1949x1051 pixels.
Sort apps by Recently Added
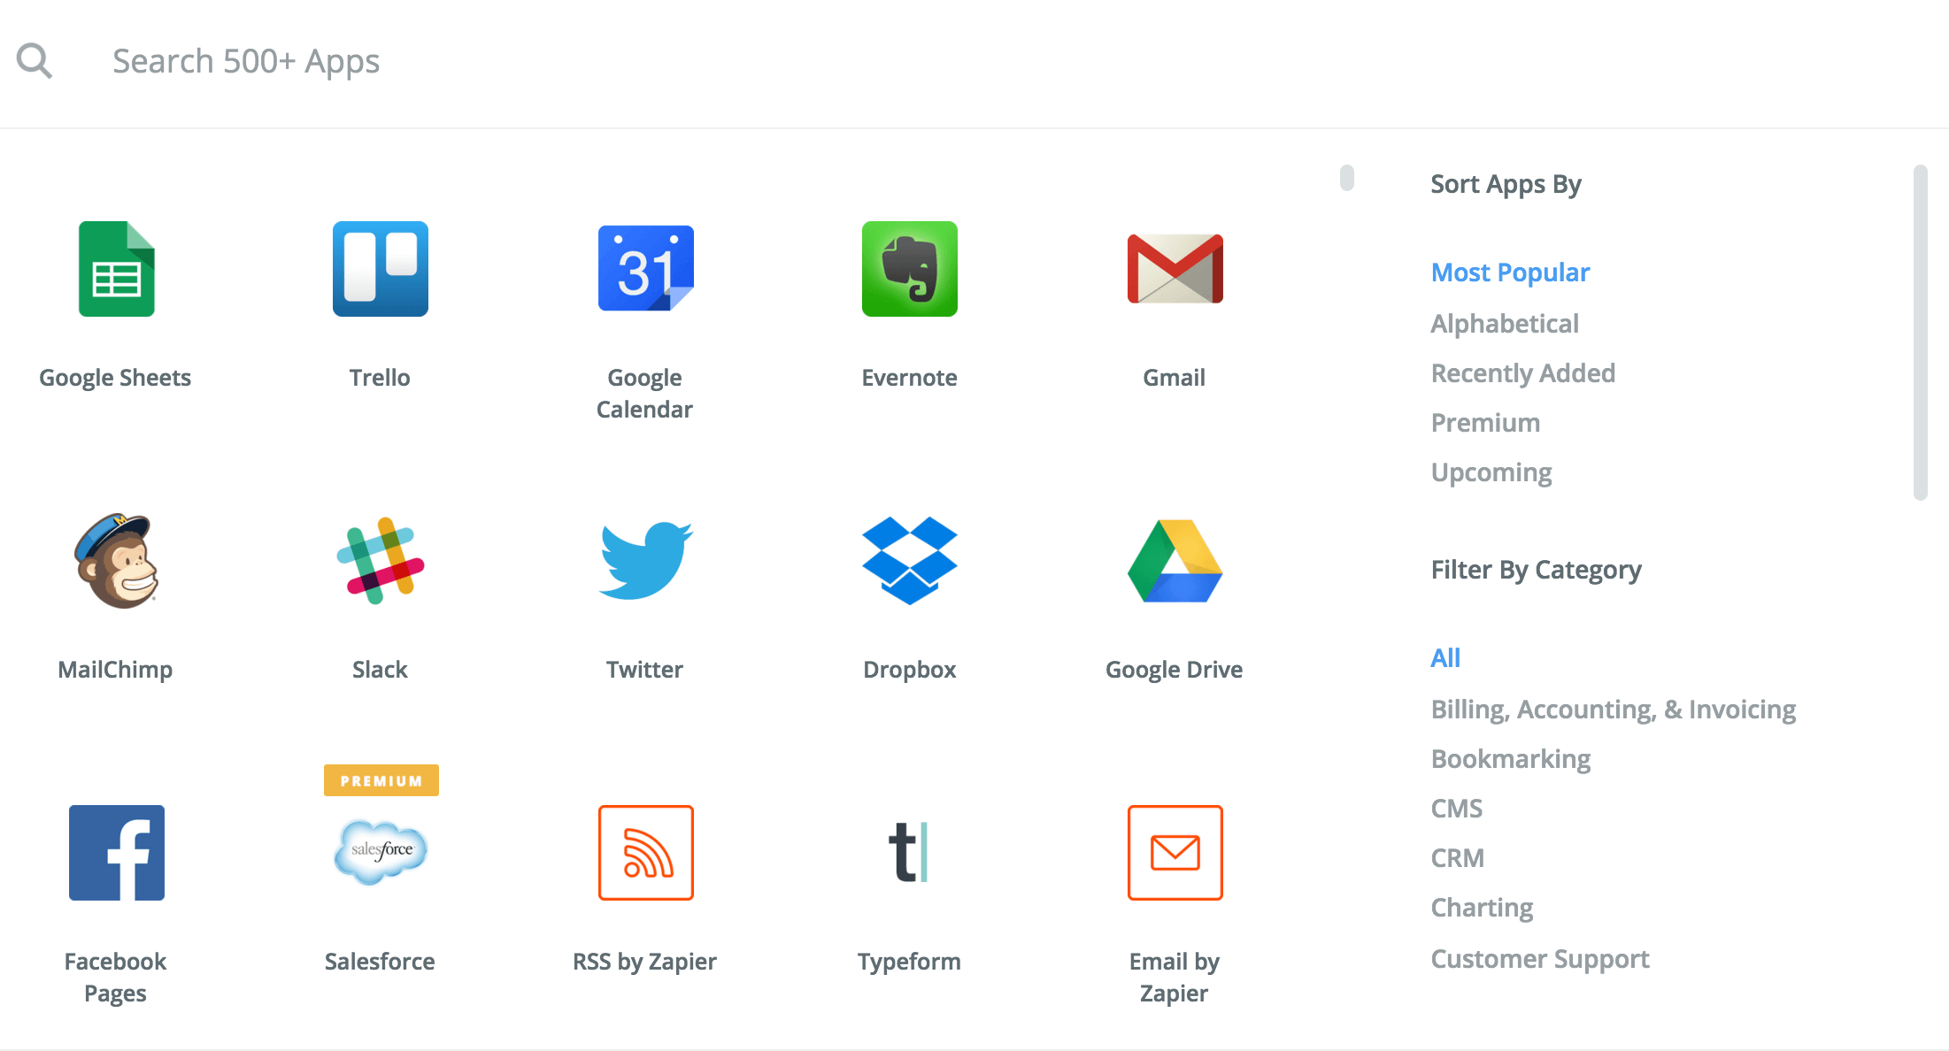(1523, 373)
